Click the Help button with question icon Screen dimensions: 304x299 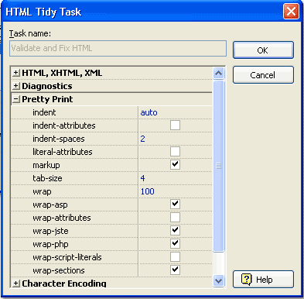[x=263, y=279]
